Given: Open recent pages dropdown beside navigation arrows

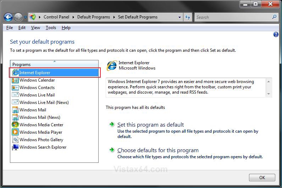Looking at the screenshot, I should [x=25, y=17].
